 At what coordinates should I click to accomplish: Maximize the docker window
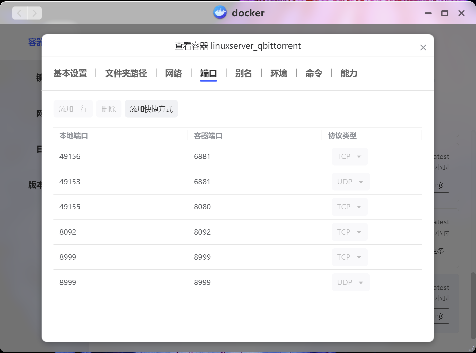tap(445, 13)
